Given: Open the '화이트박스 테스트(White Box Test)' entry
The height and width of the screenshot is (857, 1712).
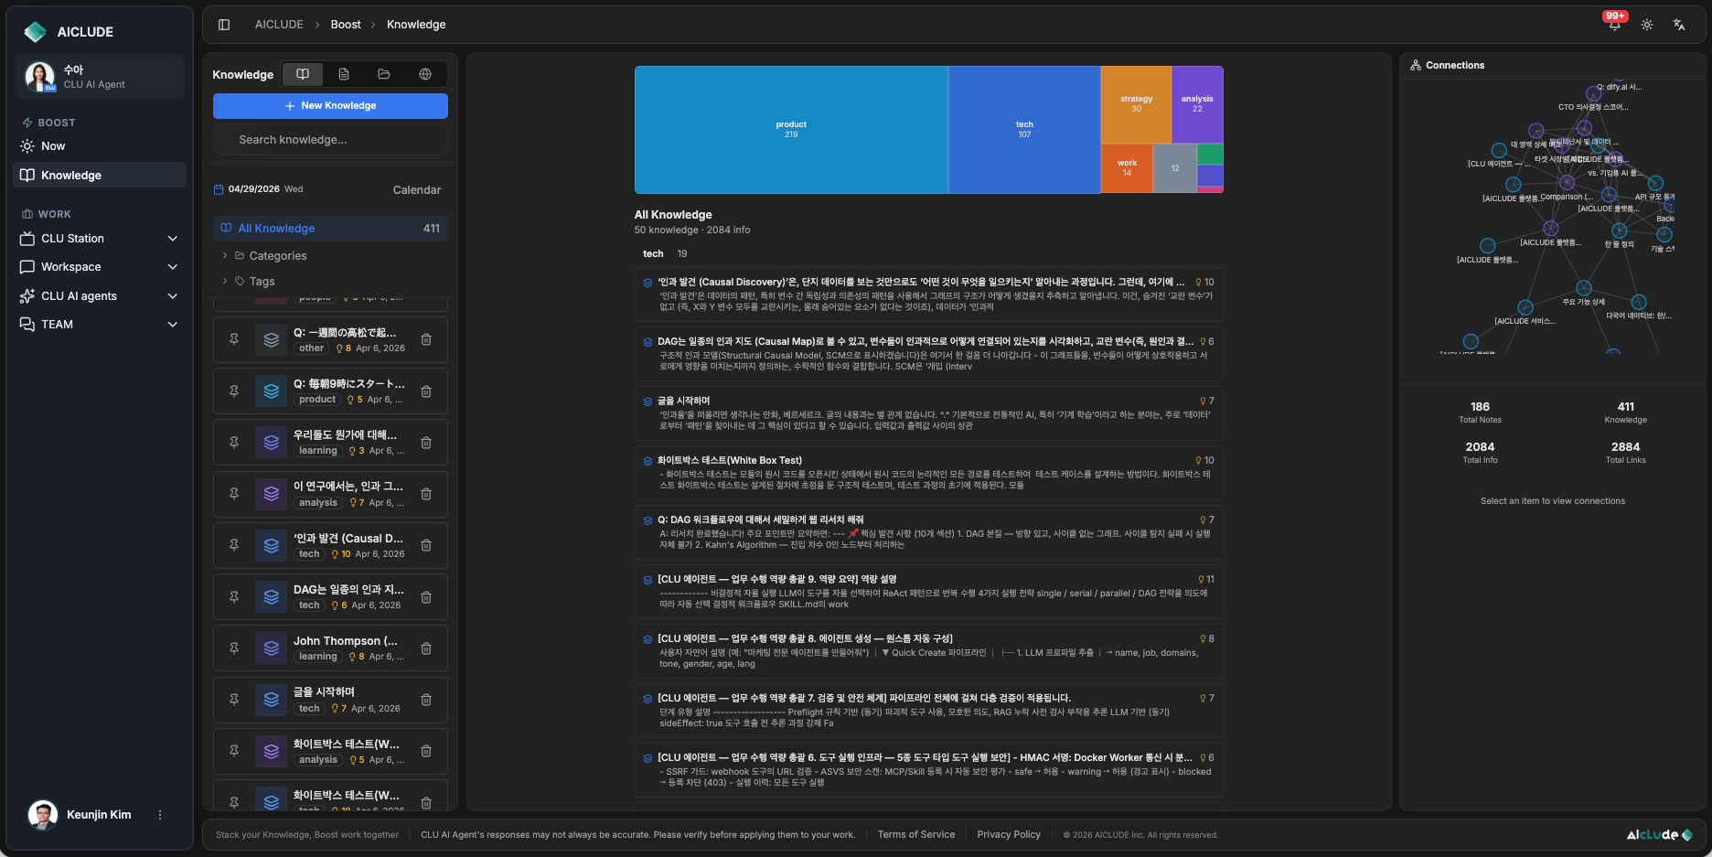Looking at the screenshot, I should pos(929,473).
